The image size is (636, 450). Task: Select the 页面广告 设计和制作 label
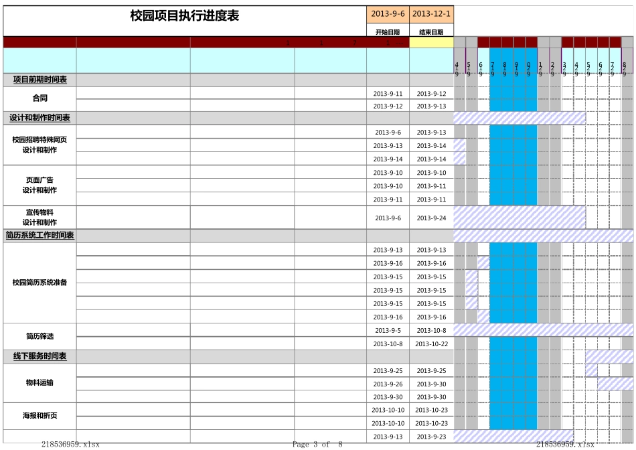click(x=39, y=185)
